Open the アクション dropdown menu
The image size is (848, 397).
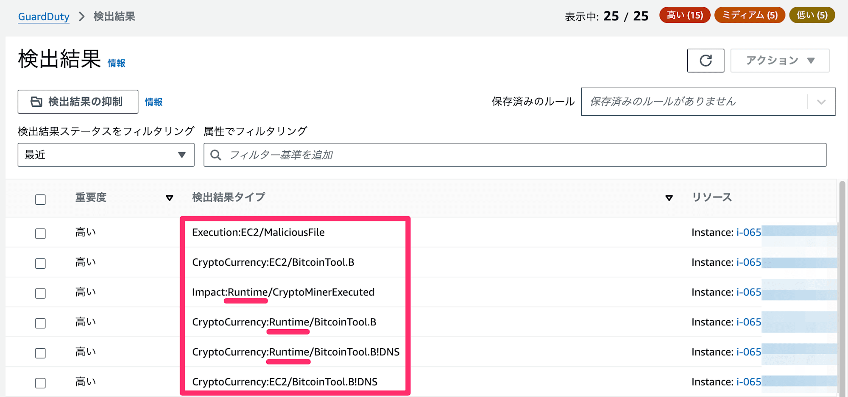[780, 61]
